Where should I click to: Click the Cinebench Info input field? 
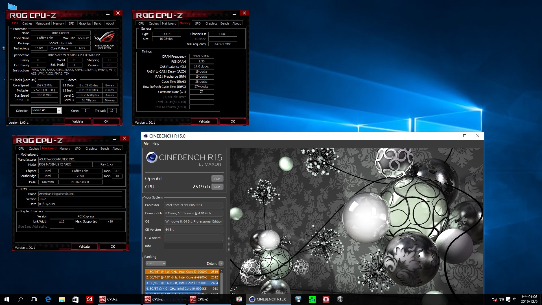(193, 246)
